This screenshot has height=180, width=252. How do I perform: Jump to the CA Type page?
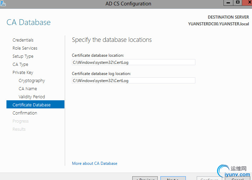click(x=20, y=65)
